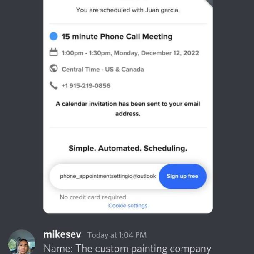The height and width of the screenshot is (254, 254).
Task: Click the calendar invitation sent notice
Action: point(128,109)
